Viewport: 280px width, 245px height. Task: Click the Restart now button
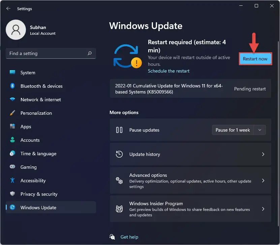pos(255,59)
